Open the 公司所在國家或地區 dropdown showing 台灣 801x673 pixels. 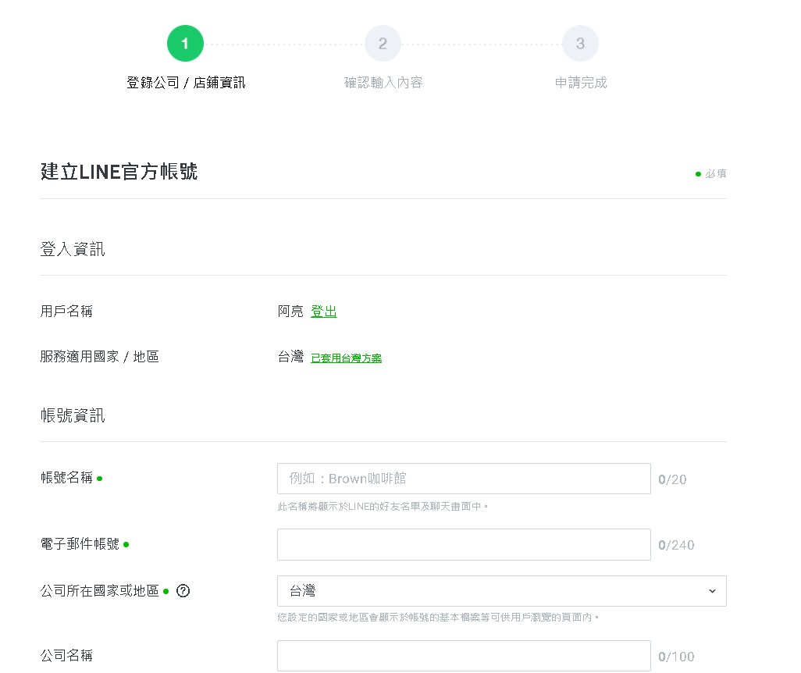(x=501, y=591)
